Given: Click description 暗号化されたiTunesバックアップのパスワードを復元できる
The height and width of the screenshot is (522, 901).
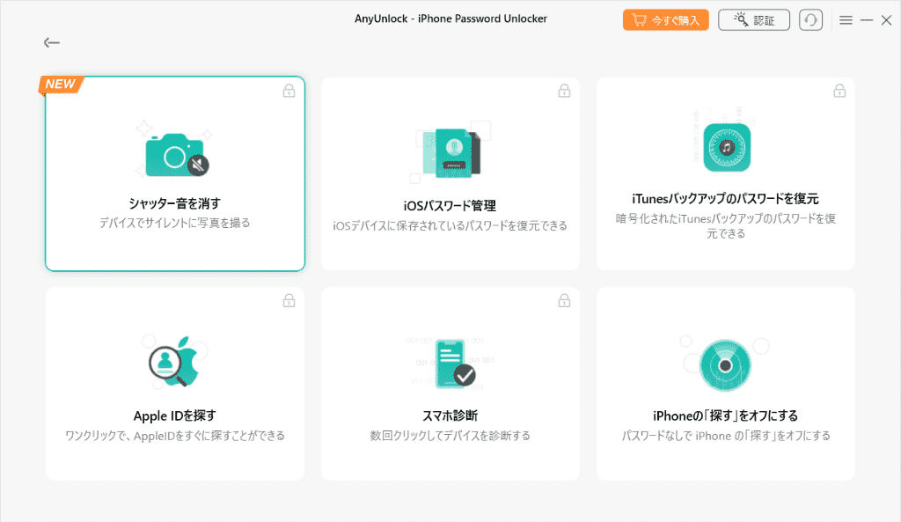Looking at the screenshot, I should point(726,226).
